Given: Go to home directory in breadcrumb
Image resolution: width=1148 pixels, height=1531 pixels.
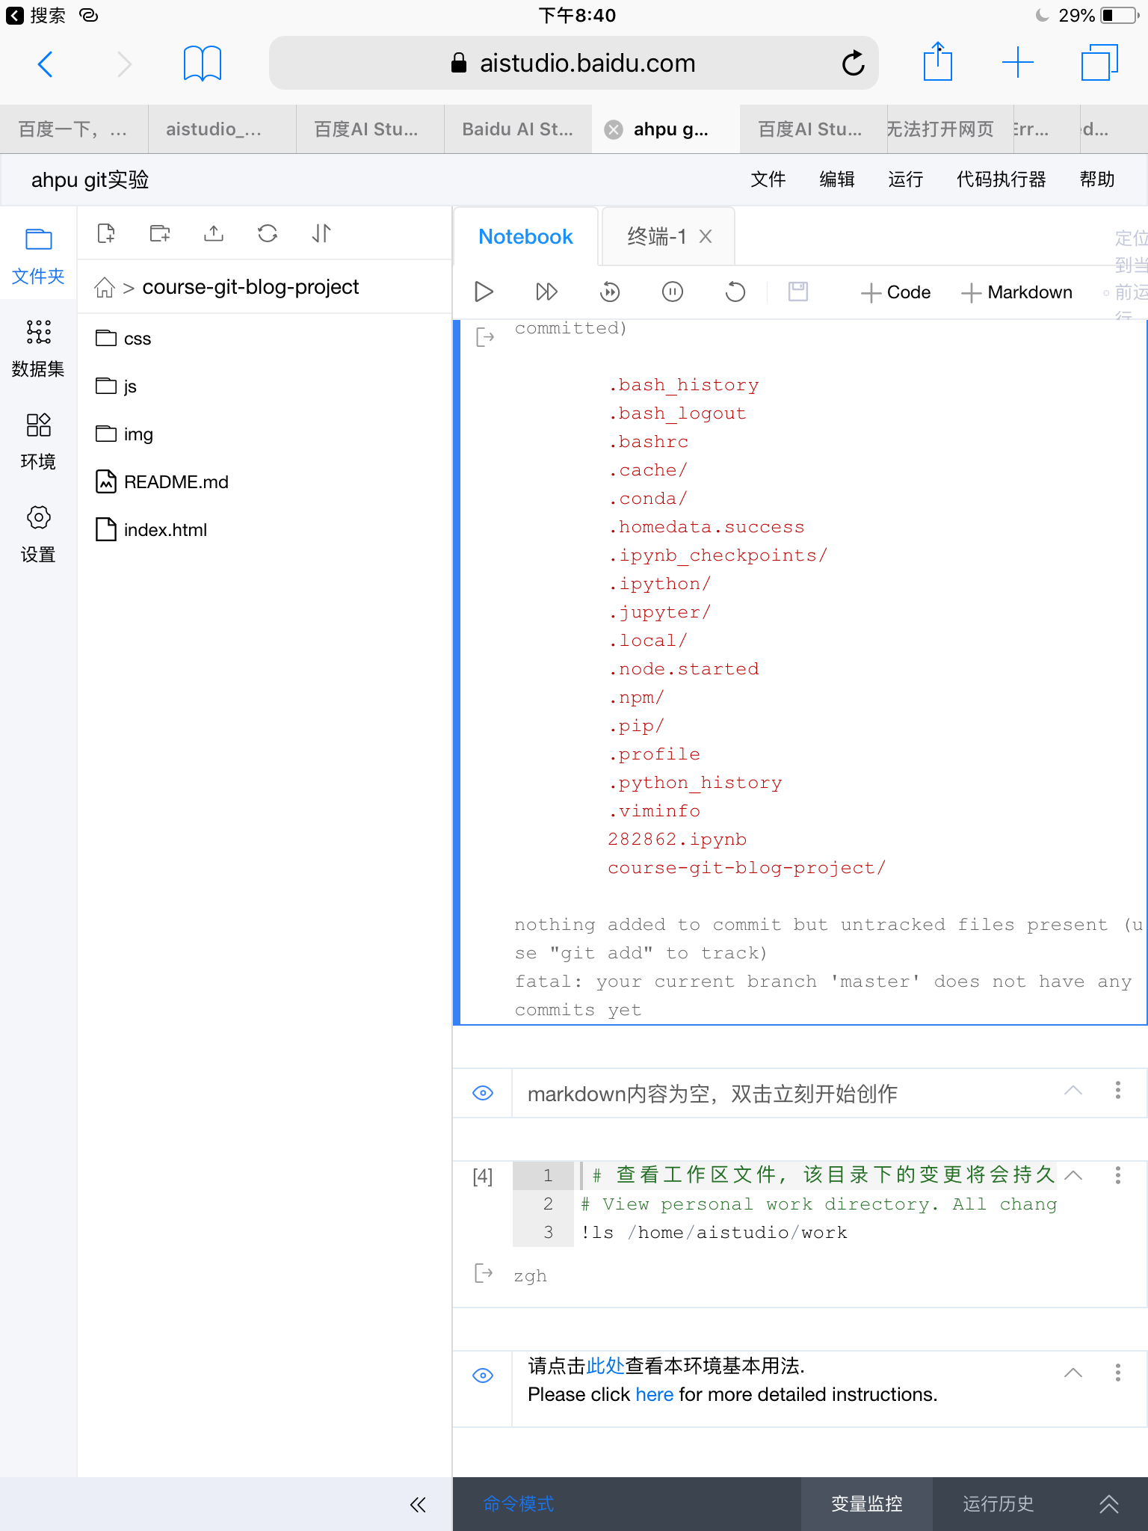Looking at the screenshot, I should point(105,287).
